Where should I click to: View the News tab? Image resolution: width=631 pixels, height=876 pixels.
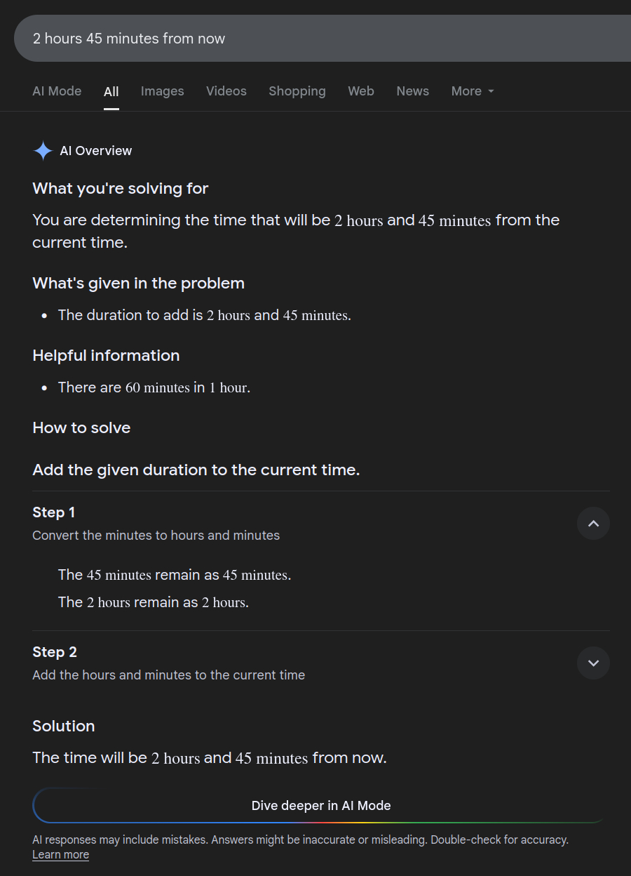coord(412,91)
